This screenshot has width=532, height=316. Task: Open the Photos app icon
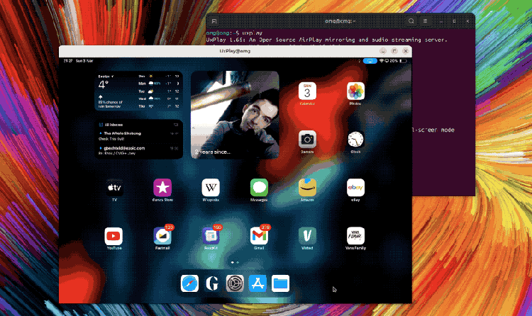[355, 91]
